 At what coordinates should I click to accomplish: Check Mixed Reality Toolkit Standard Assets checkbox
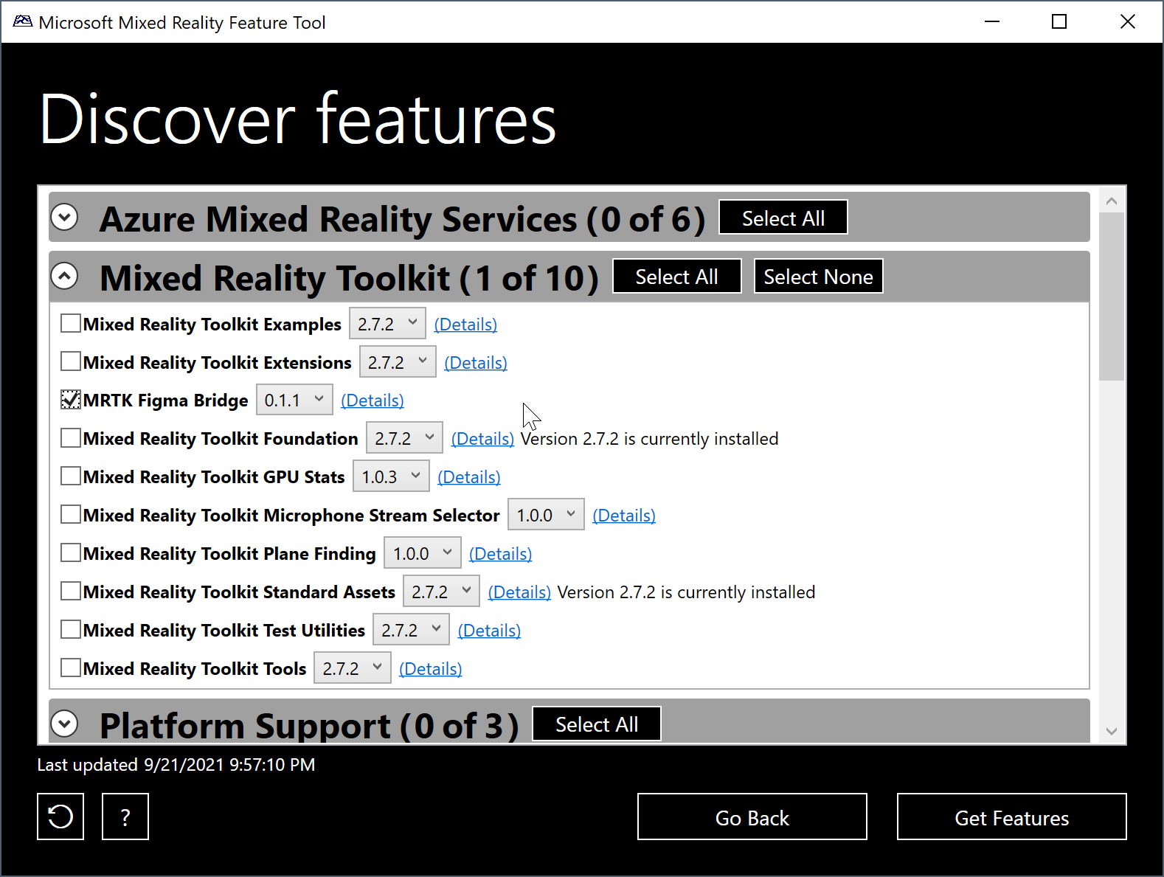tap(71, 592)
